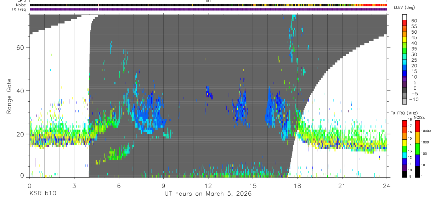Click the '10000' label on the NOISE scale
Image resolution: width=435 pixels, height=201 pixels.
(426, 131)
